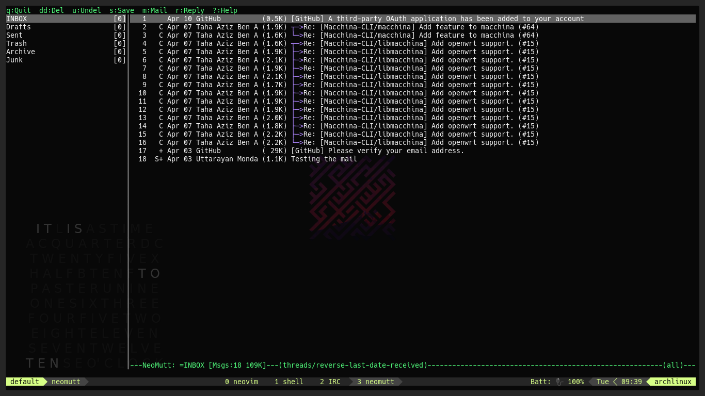Select the Trash mailbox

(17, 43)
